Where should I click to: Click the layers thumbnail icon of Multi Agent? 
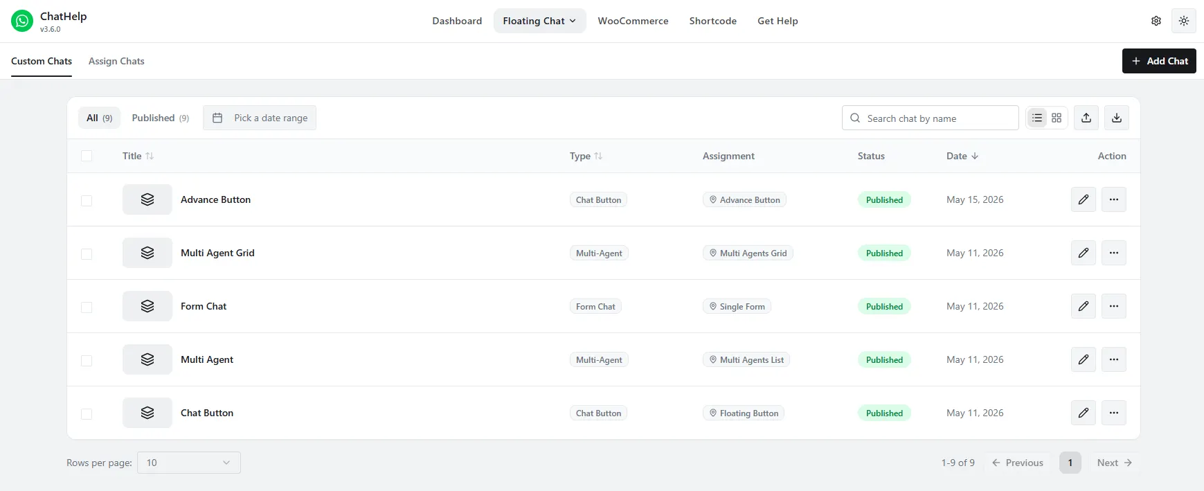click(x=147, y=359)
